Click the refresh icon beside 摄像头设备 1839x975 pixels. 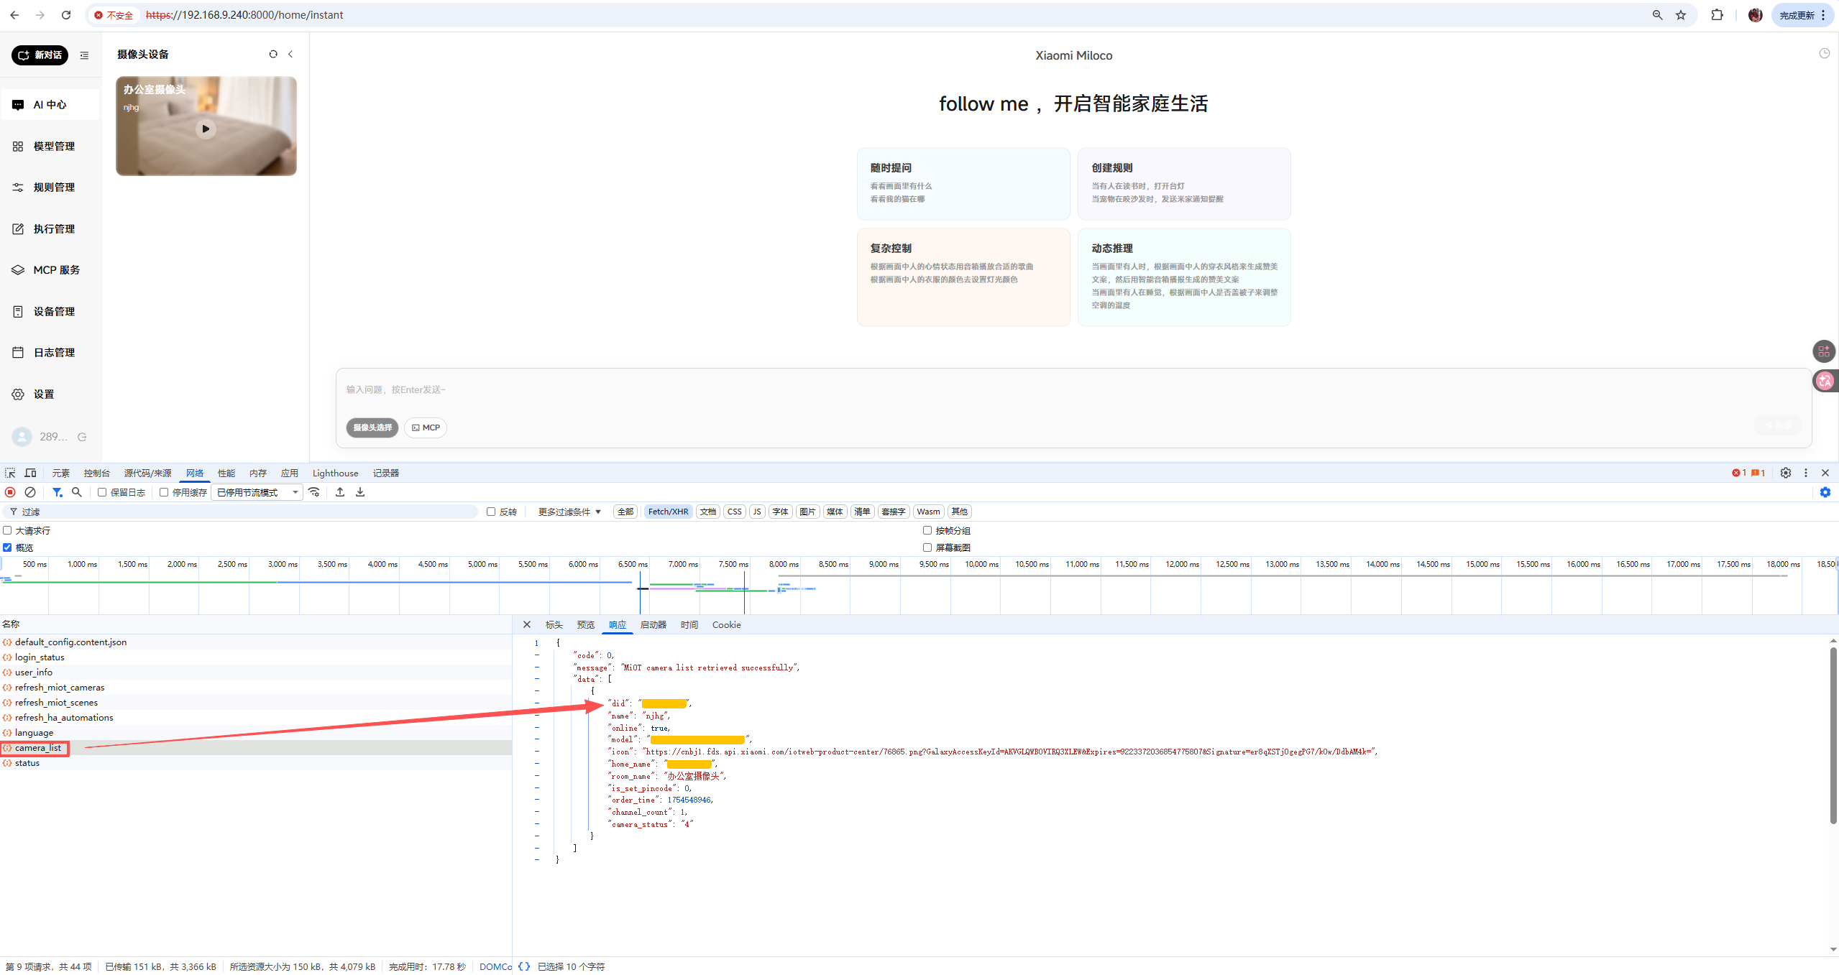click(273, 54)
